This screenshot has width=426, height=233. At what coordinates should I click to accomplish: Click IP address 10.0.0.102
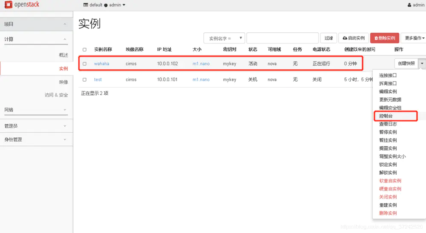coord(167,64)
